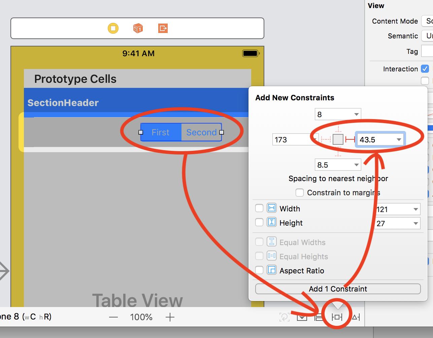Click the zoom percentage showing 100%
Viewport: 433px width, 338px height.
click(x=141, y=316)
